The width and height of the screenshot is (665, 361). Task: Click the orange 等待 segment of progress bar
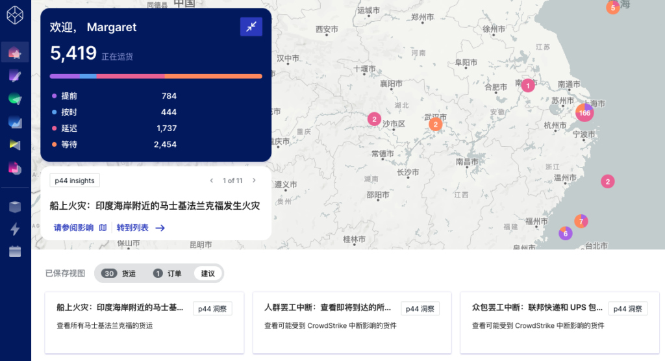pos(213,76)
